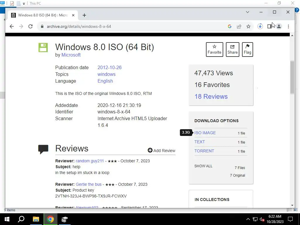Flag this item
The width and height of the screenshot is (300, 225).
247,49
